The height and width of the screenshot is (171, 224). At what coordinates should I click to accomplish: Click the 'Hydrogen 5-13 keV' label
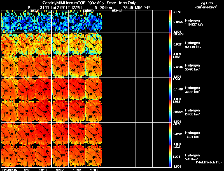point(192,157)
